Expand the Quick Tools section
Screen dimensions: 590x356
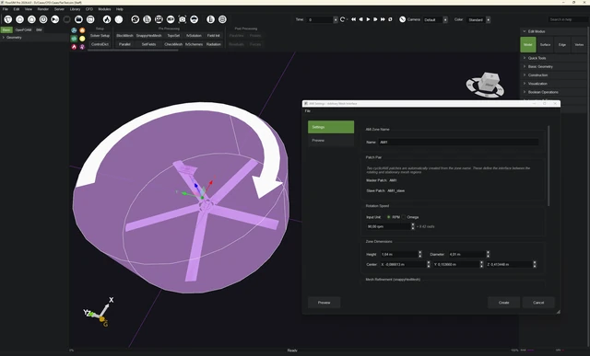point(525,58)
